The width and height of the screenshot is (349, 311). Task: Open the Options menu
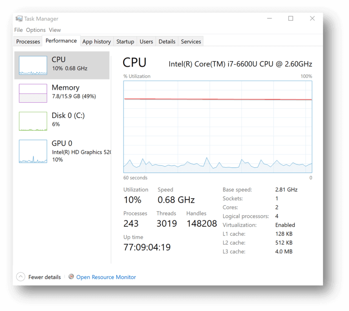tap(36, 30)
